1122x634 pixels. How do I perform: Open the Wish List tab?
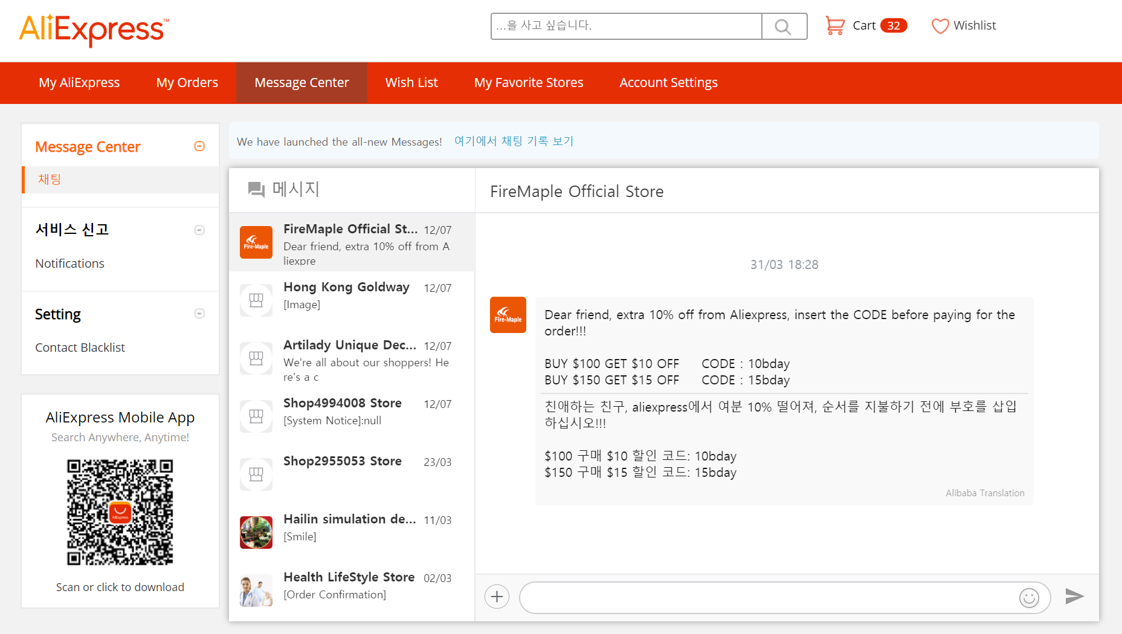pyautogui.click(x=411, y=83)
